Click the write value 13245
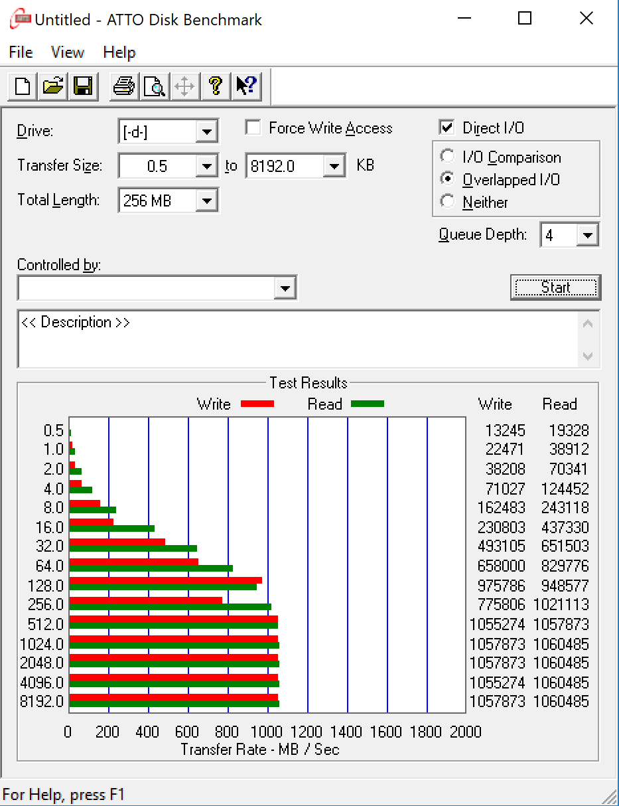 click(x=506, y=430)
